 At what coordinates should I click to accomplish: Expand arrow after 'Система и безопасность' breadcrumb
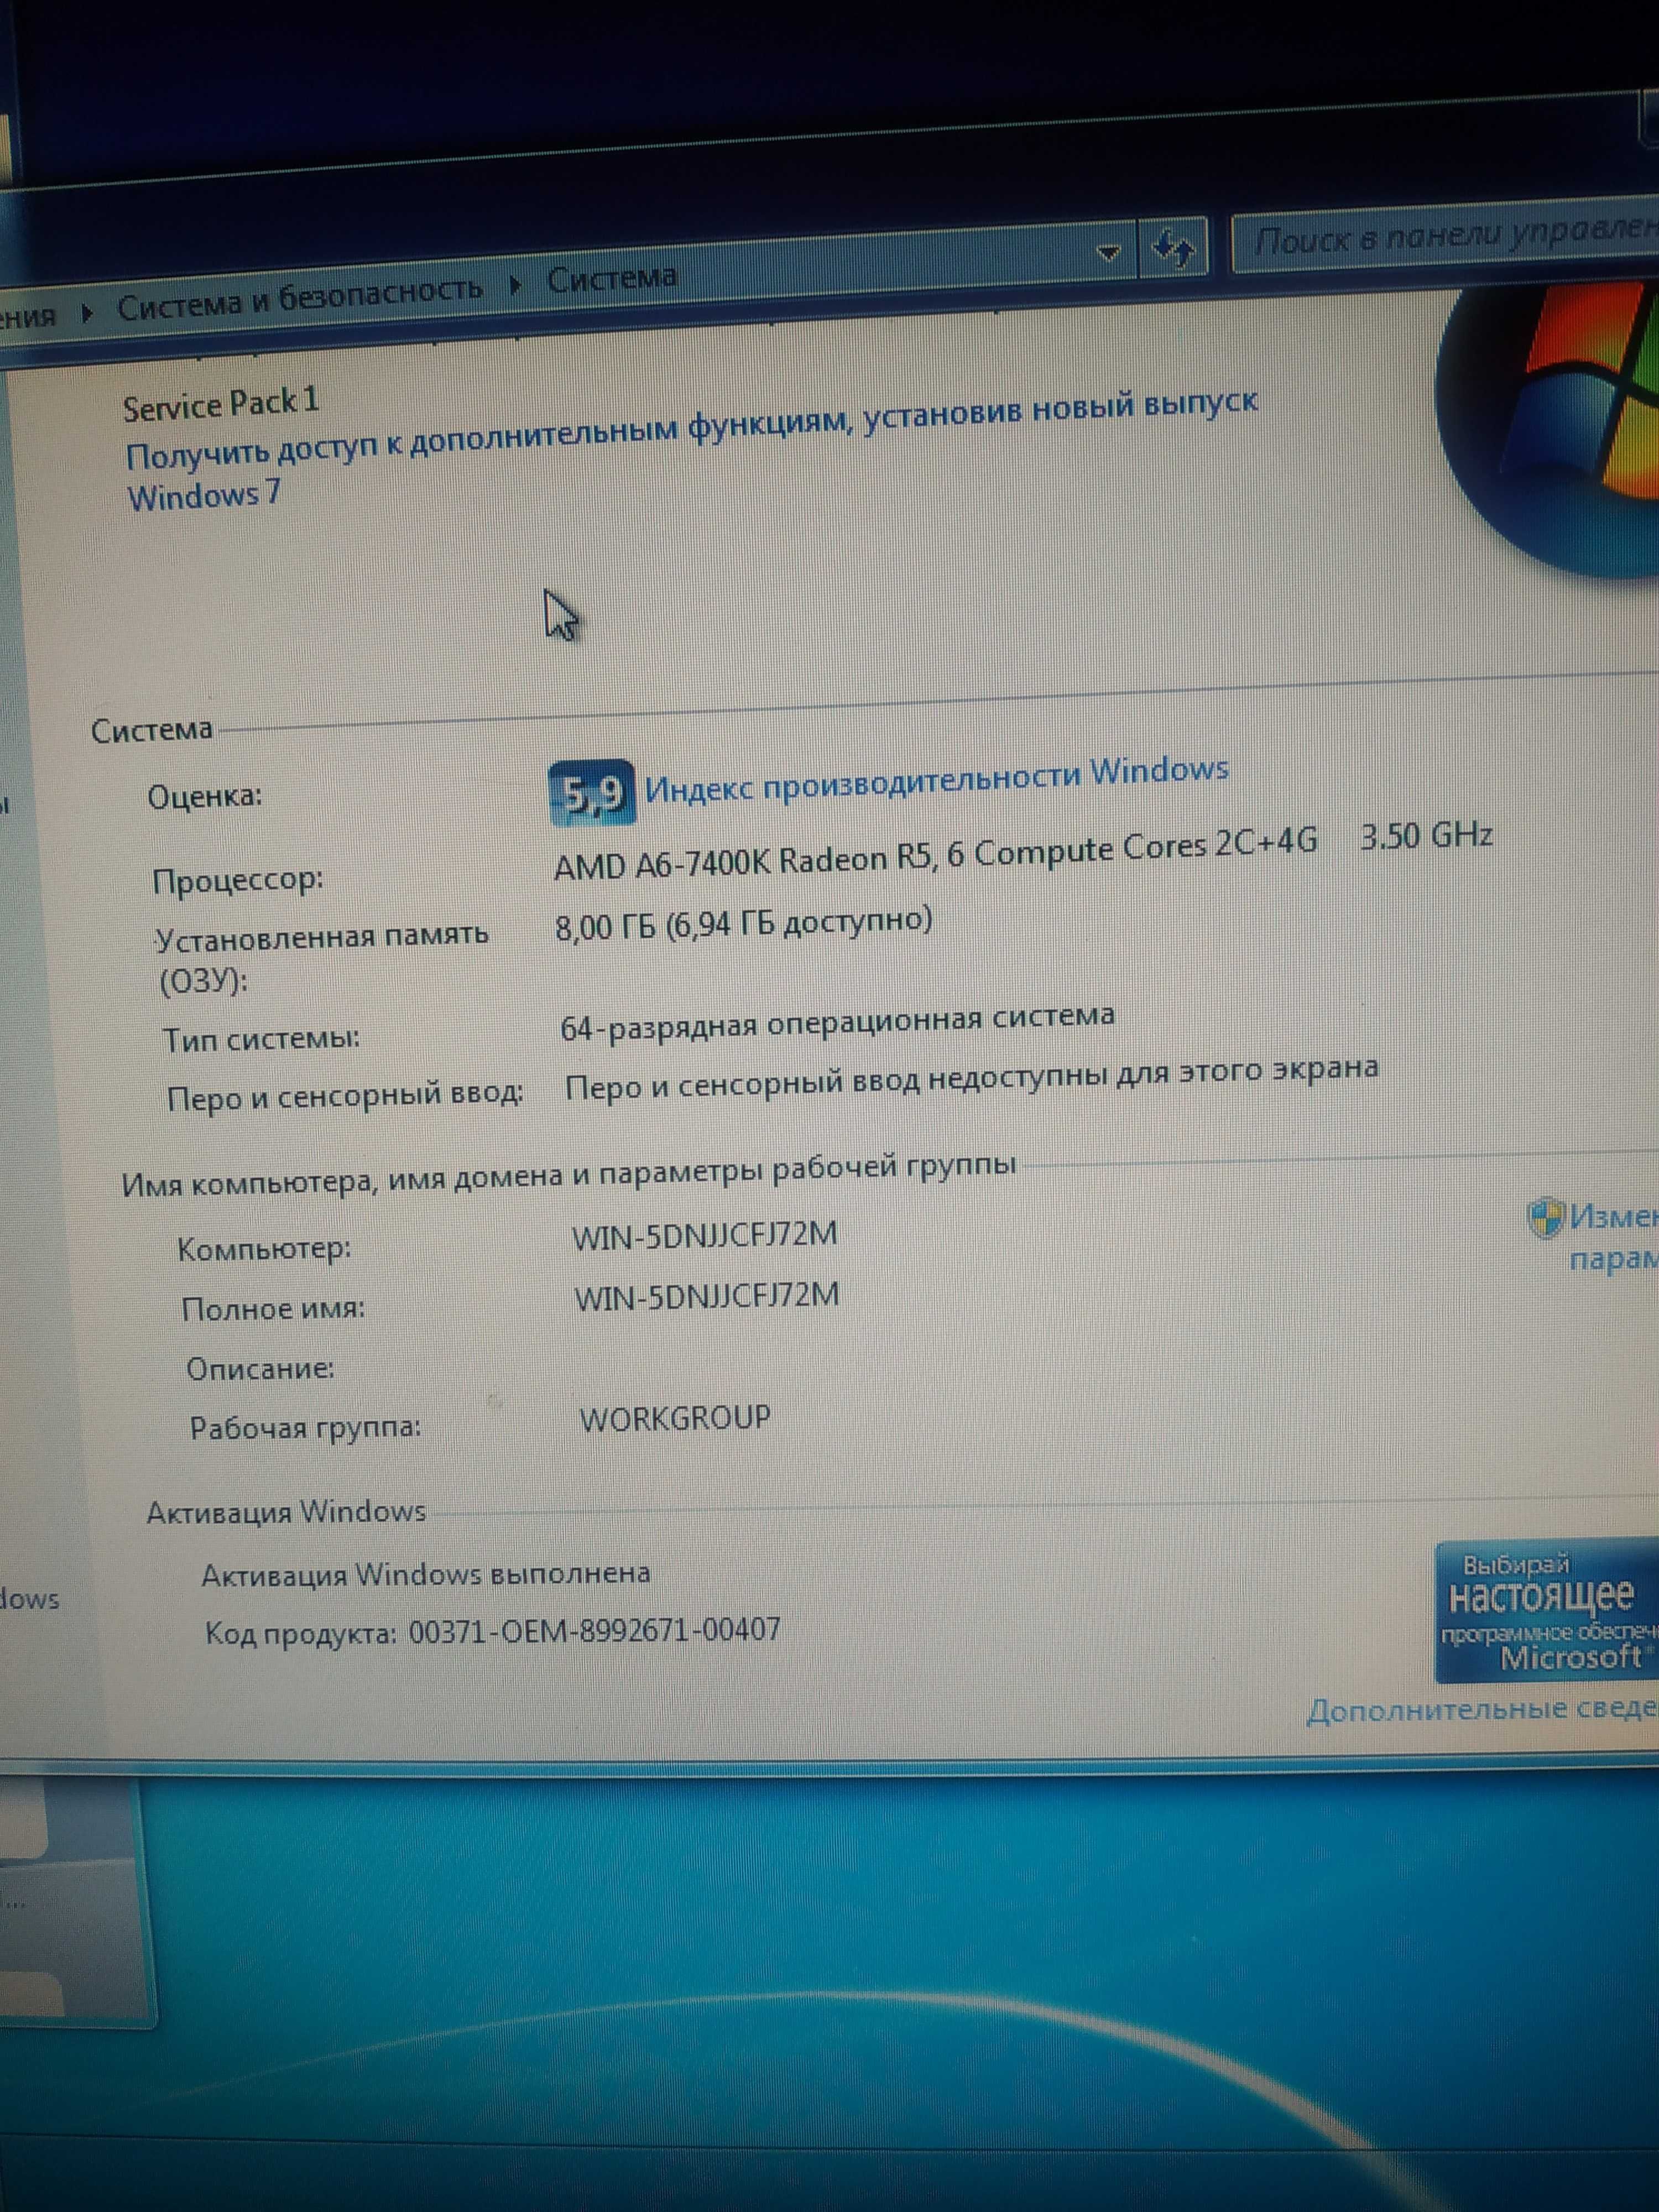point(515,287)
